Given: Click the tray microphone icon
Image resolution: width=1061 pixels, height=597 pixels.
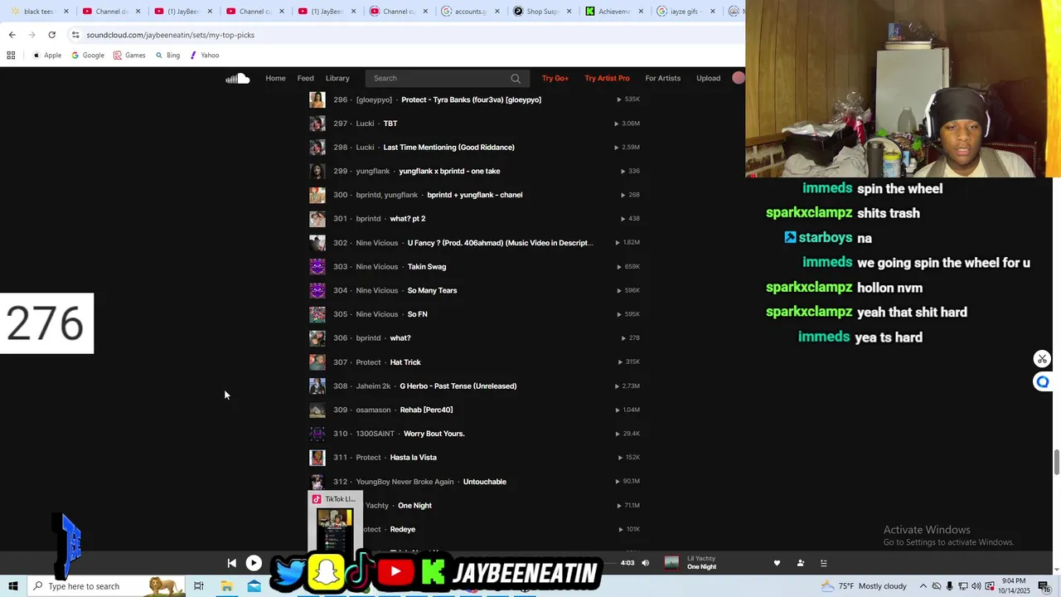Looking at the screenshot, I should [x=950, y=586].
